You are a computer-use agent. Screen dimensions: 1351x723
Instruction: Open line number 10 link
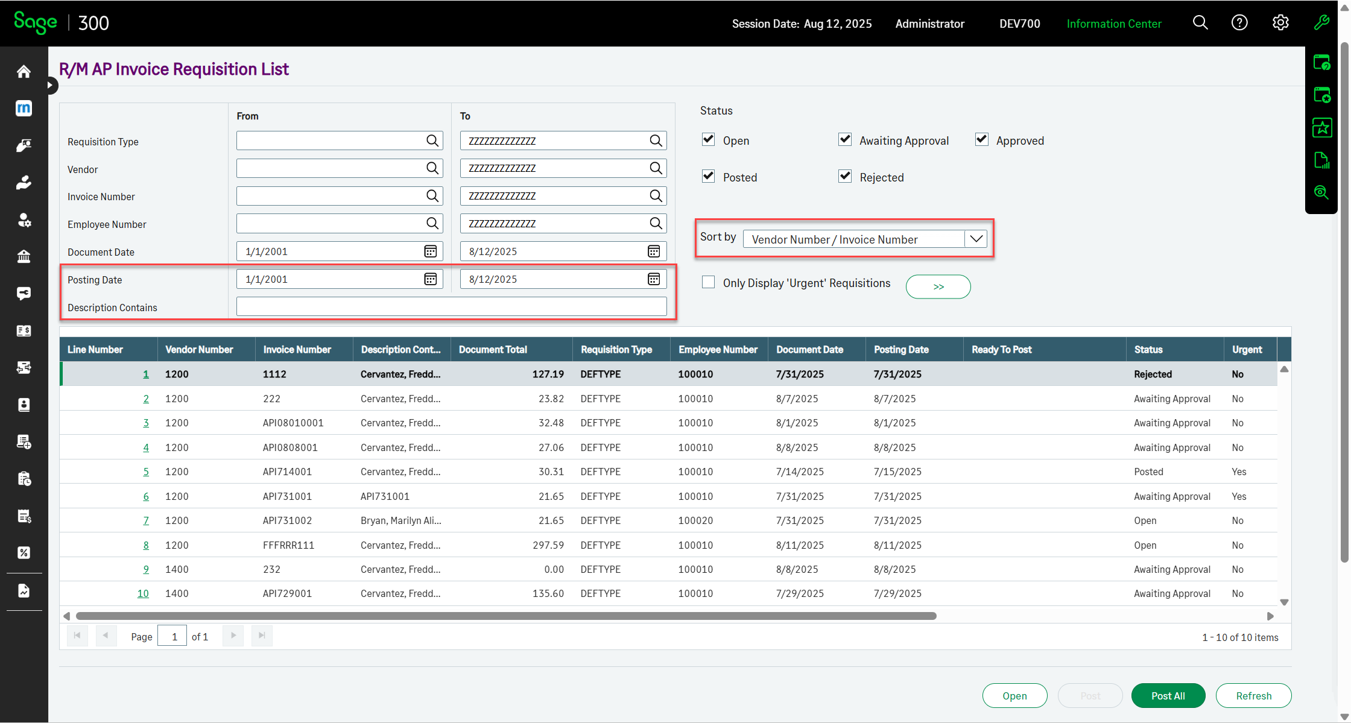[x=143, y=593]
